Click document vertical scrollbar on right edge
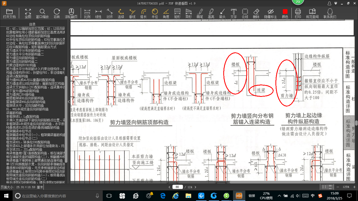Image resolution: width=358 pixels, height=201 pixels. coord(356,123)
